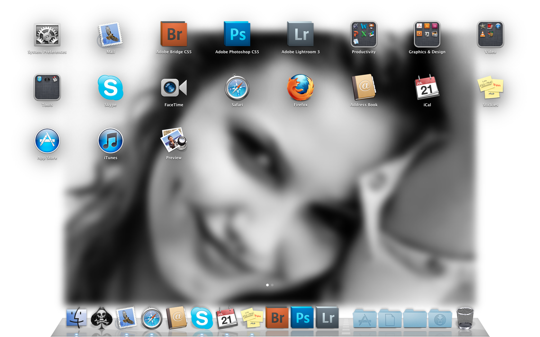
Task: Open Adobe Bridge CS5 in Launchpad
Action: tap(174, 34)
